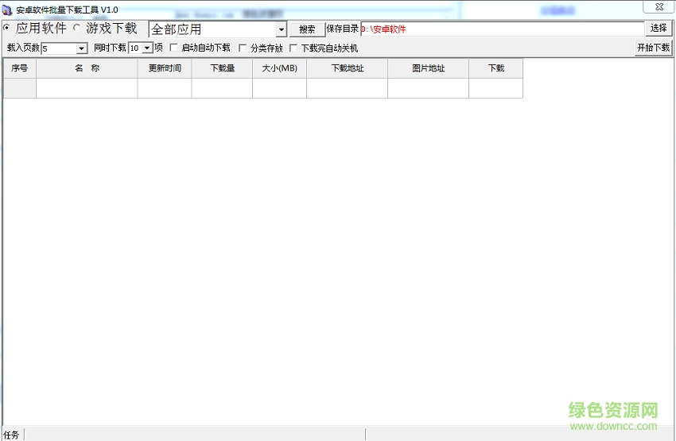The height and width of the screenshot is (441, 676).
Task: Click the 开始下载 button
Action: (653, 48)
